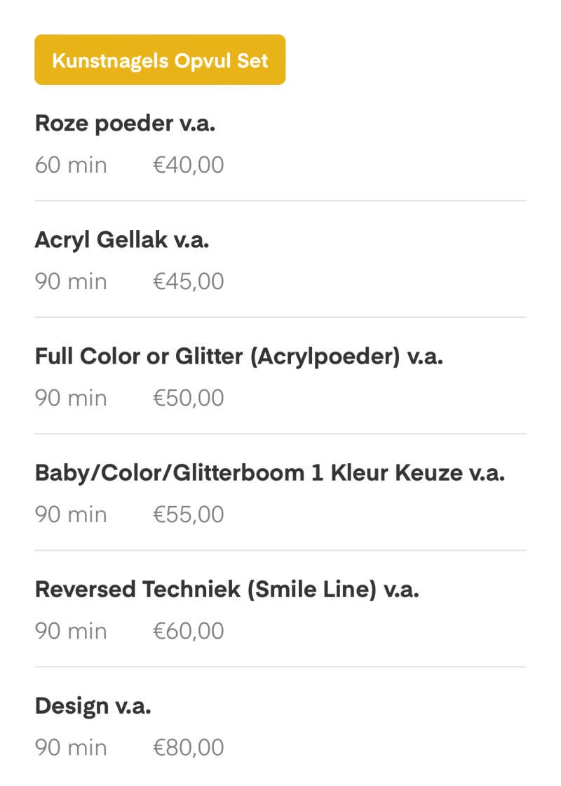Image resolution: width=561 pixels, height=786 pixels.
Task: Click the €40,00 price for Roze poeder
Action: (x=189, y=166)
